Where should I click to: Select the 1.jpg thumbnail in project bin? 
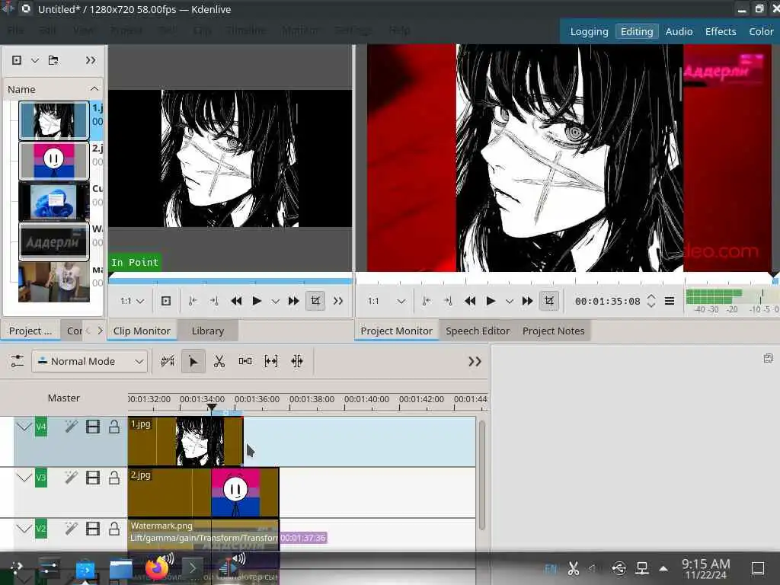click(x=54, y=120)
